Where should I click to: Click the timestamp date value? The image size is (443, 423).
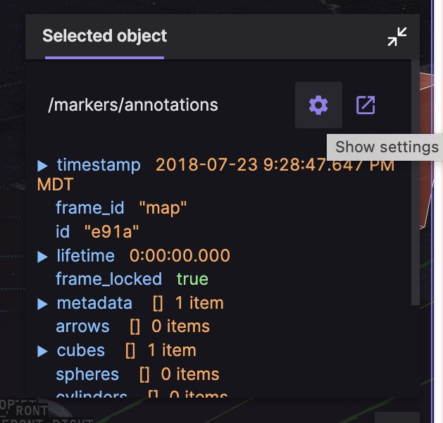[275, 166]
